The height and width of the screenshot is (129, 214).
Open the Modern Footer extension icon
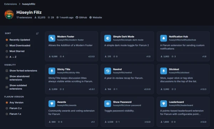point(52,38)
